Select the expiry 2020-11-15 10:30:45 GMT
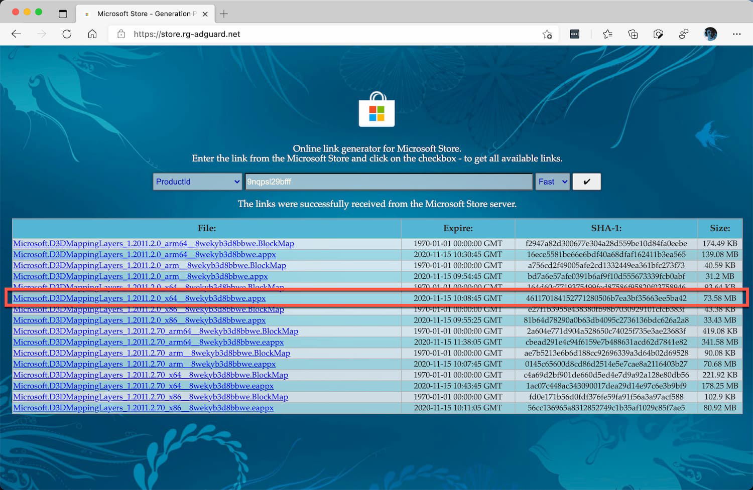This screenshot has width=753, height=490. (458, 254)
